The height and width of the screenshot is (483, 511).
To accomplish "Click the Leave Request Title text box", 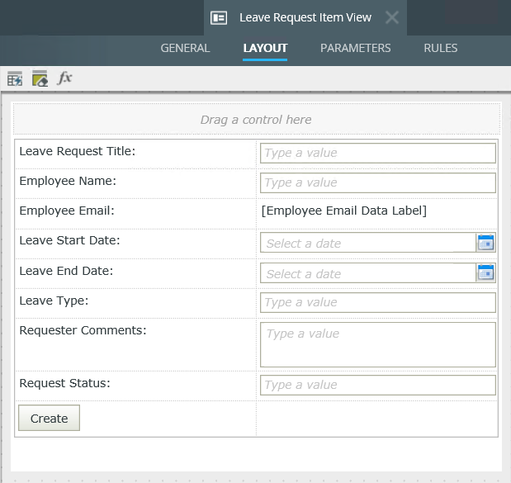I will coord(378,153).
